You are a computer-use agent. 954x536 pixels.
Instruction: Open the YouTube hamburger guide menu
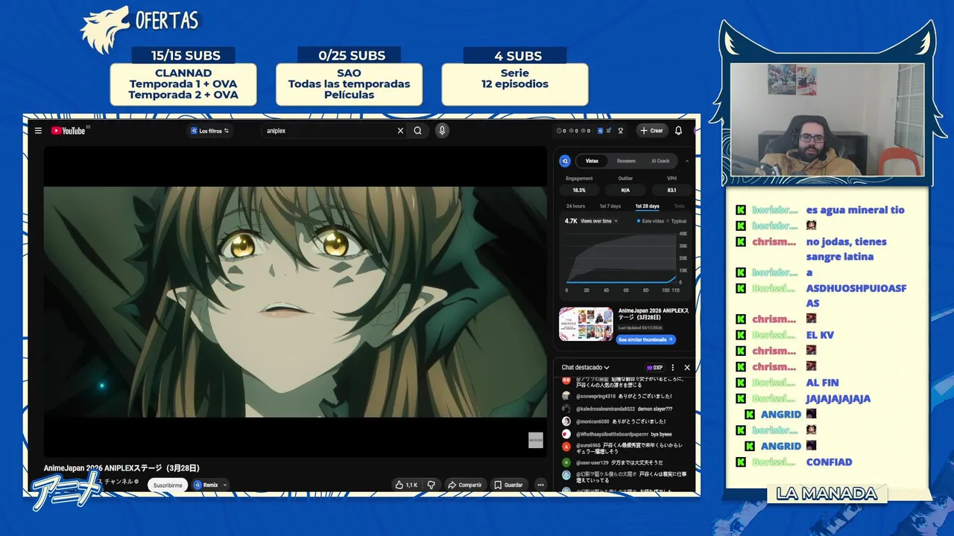click(x=38, y=130)
